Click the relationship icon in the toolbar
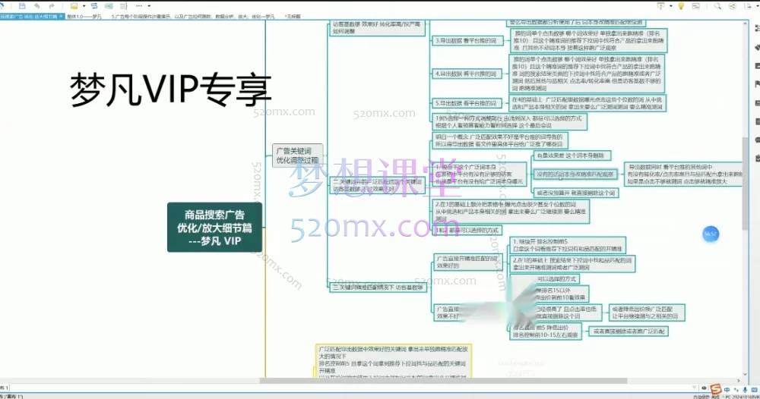The image size is (760, 399). point(94,6)
